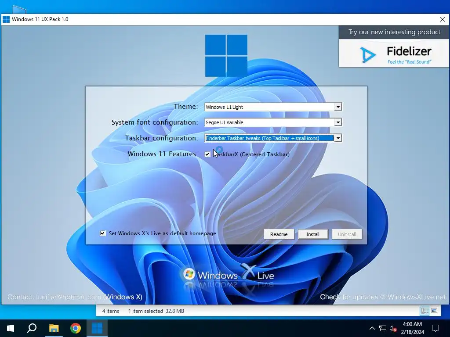This screenshot has height=337, width=450.
Task: Click '1 item selected 32.8 MB' status
Action: [156, 311]
